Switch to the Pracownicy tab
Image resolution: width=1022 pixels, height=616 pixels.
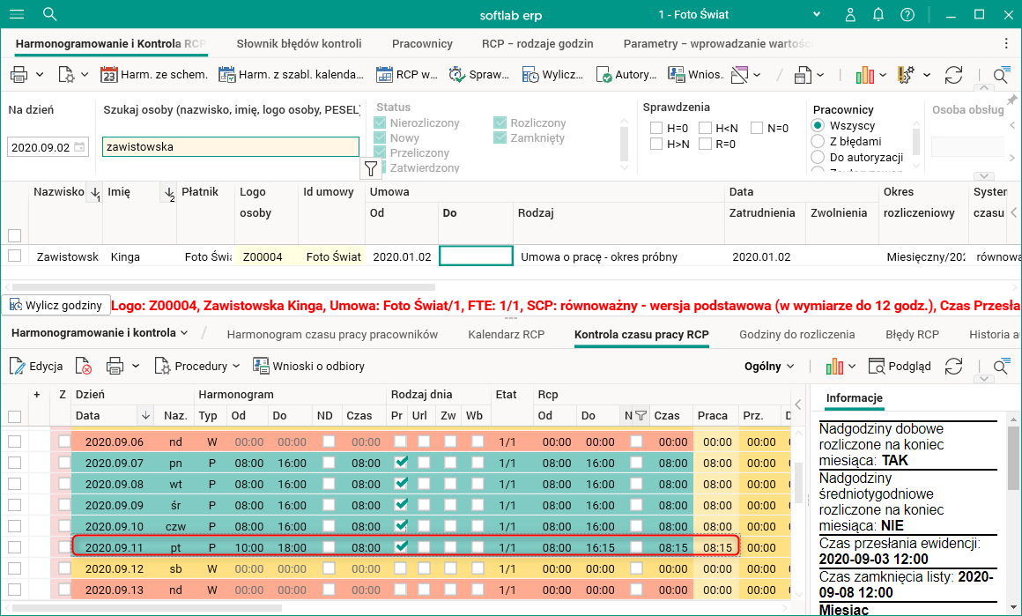tap(422, 43)
